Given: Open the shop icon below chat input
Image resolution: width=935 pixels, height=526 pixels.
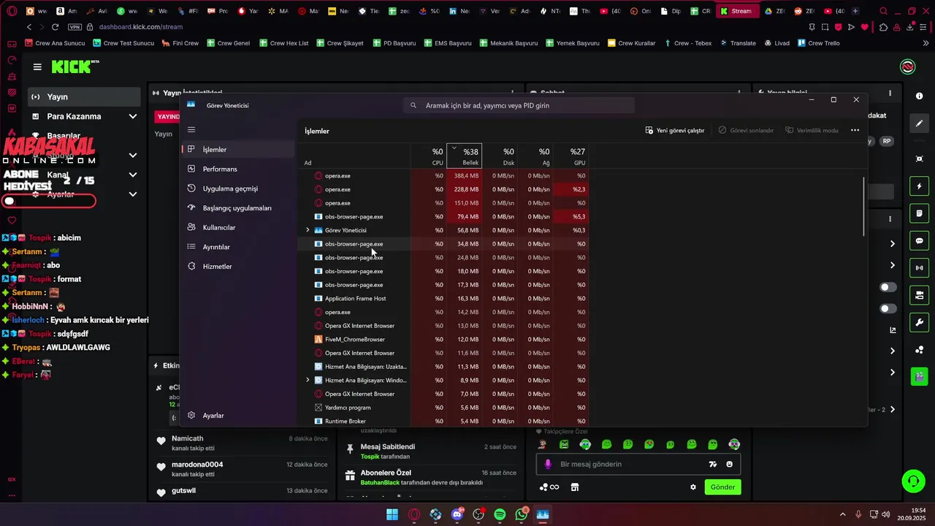Looking at the screenshot, I should pos(575,487).
